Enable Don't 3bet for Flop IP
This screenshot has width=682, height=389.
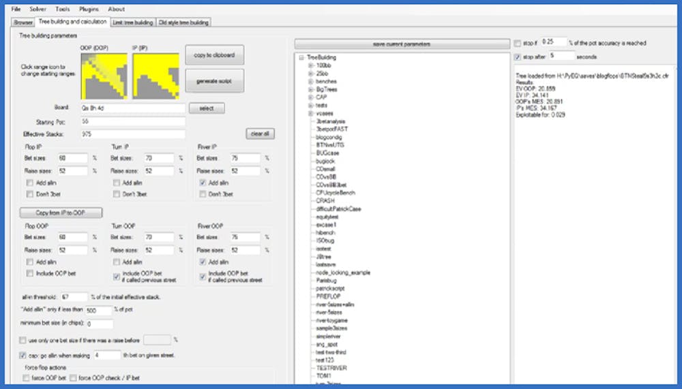click(x=29, y=194)
